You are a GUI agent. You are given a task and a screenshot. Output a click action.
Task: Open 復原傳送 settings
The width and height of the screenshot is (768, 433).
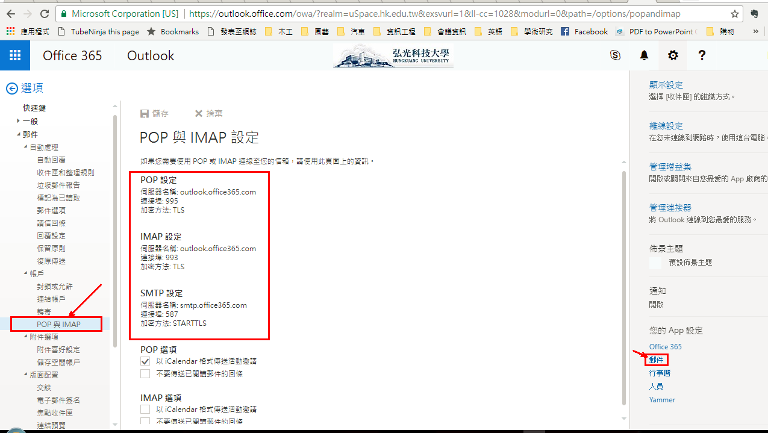51,261
